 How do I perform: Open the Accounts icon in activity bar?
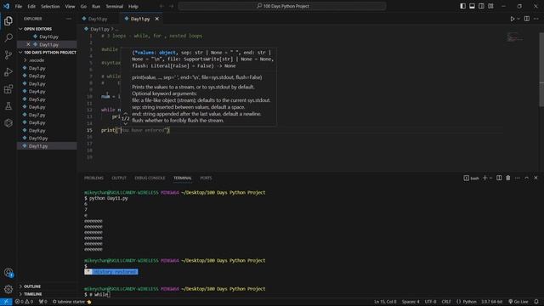[8, 273]
